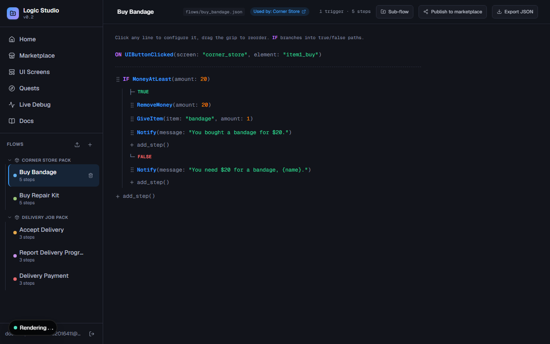Click the Rendering status indicator
Screen dimensions: 550x344
[33, 328]
